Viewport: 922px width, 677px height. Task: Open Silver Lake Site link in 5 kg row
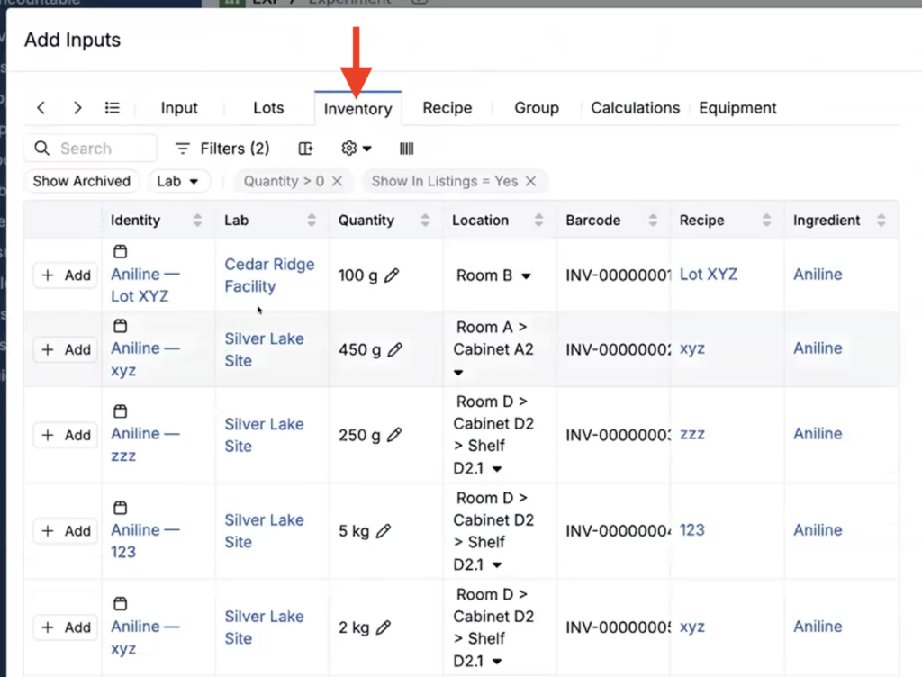[264, 531]
